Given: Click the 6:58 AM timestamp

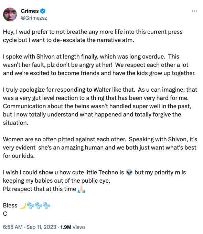Looking at the screenshot, I should 13,227.
